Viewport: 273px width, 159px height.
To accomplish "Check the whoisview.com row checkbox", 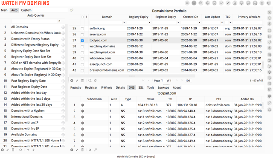I will (x=82, y=58).
